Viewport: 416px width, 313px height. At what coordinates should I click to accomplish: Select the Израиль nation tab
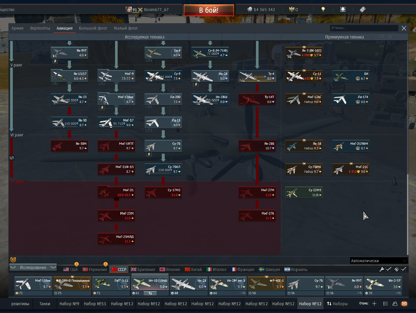[x=296, y=269]
